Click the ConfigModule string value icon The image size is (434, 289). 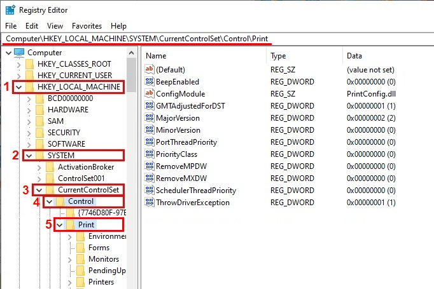tap(150, 93)
